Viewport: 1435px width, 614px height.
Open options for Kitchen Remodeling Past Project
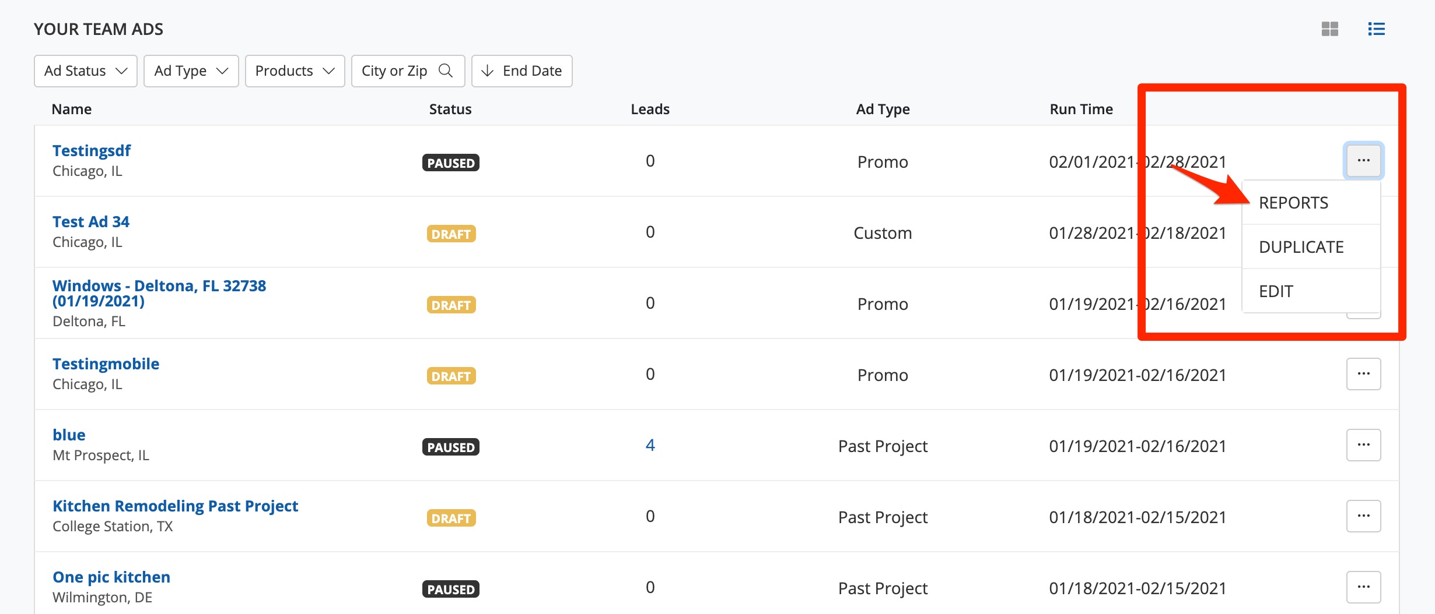(x=1363, y=516)
